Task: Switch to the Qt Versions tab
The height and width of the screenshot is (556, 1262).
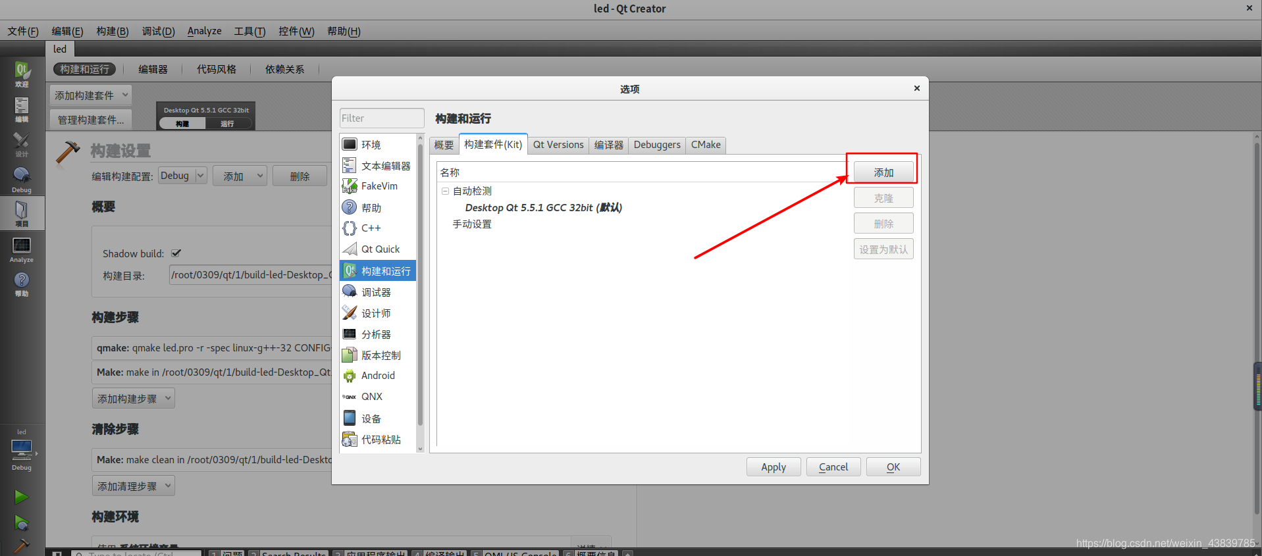Action: [x=558, y=145]
